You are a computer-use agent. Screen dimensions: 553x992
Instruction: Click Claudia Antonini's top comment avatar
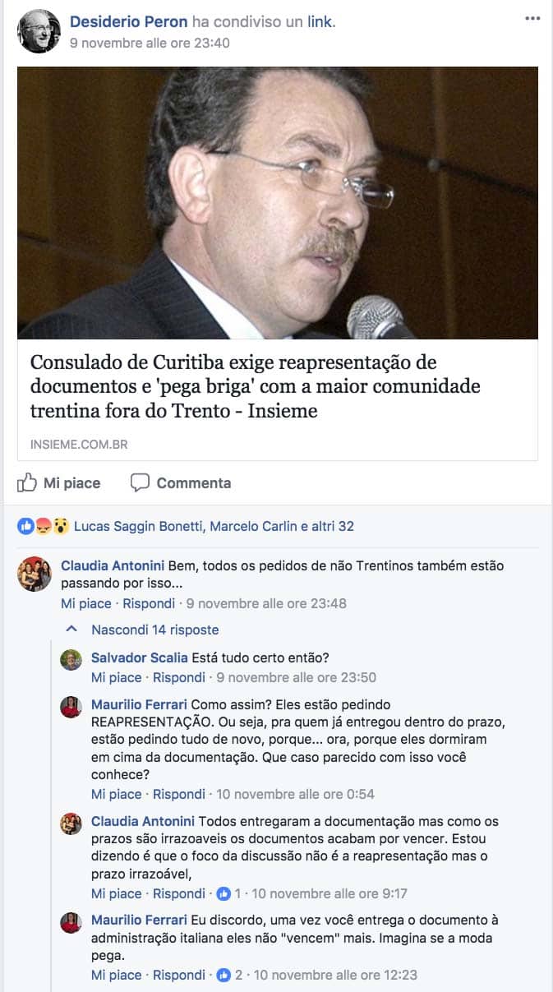coord(35,574)
